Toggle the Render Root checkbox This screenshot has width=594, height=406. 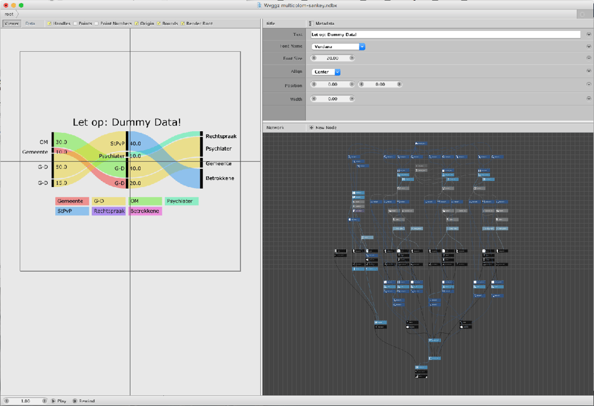coord(182,24)
